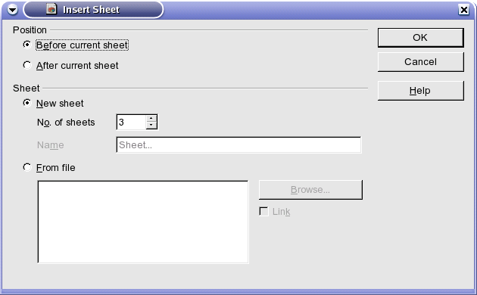Open Help for this dialog
Image resolution: width=477 pixels, height=295 pixels.
click(x=421, y=91)
